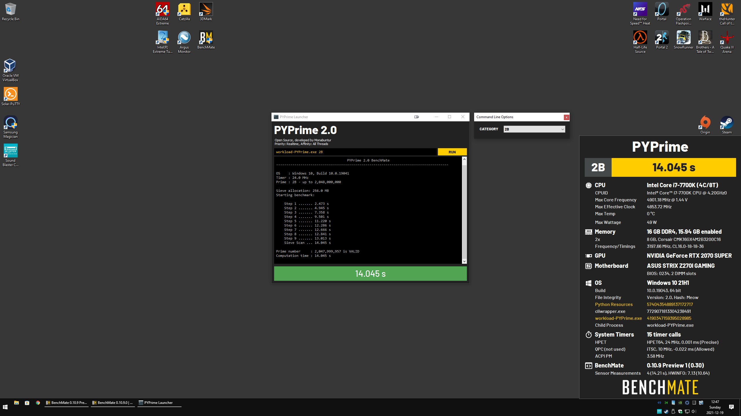This screenshot has width=741, height=416.
Task: Click the taskbar clock showing 12:47
Action: [x=715, y=407]
